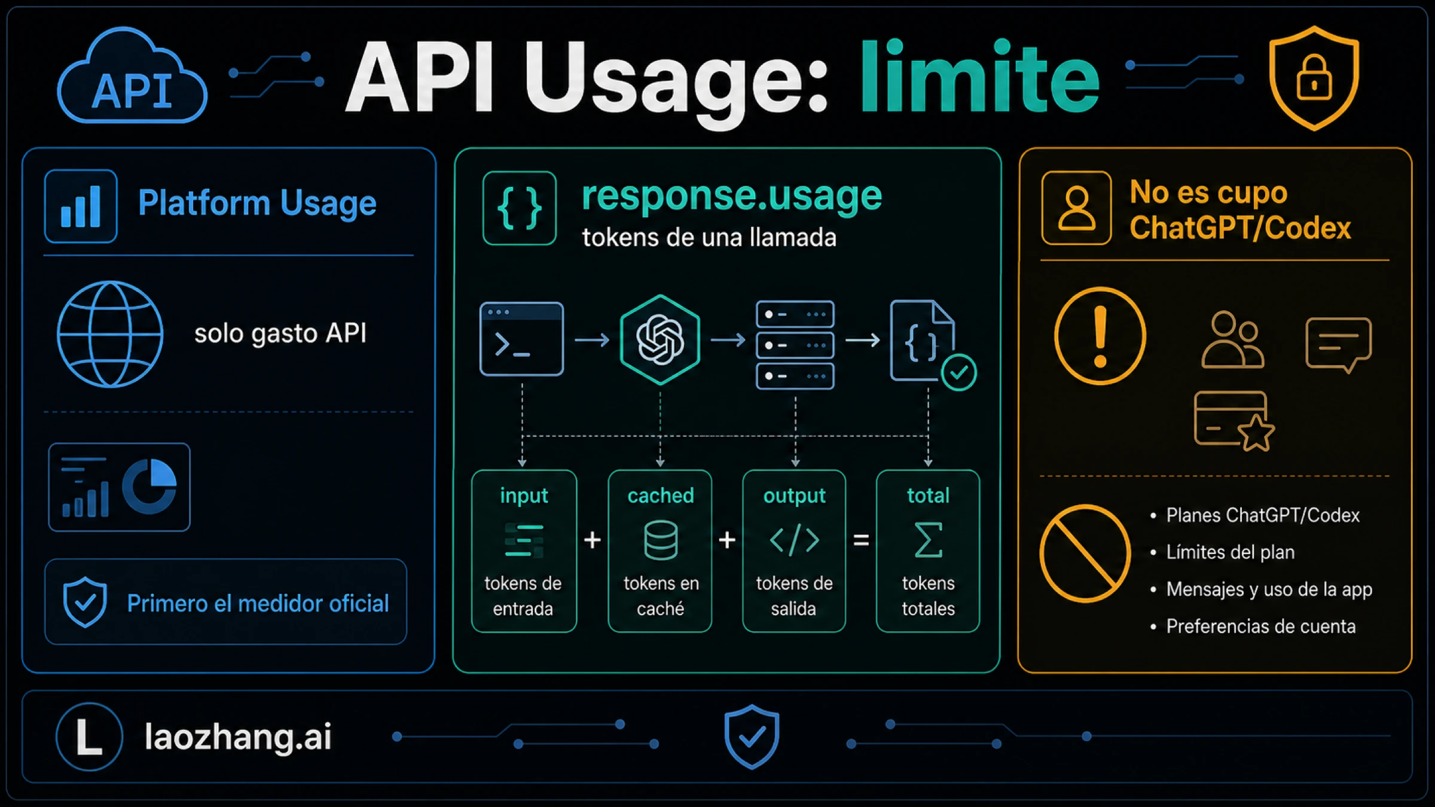Click the Platform Usage heading
The image size is (1435, 807).
click(x=257, y=203)
